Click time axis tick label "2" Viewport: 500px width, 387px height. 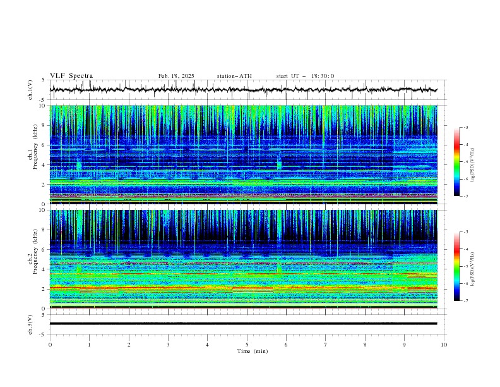click(129, 345)
